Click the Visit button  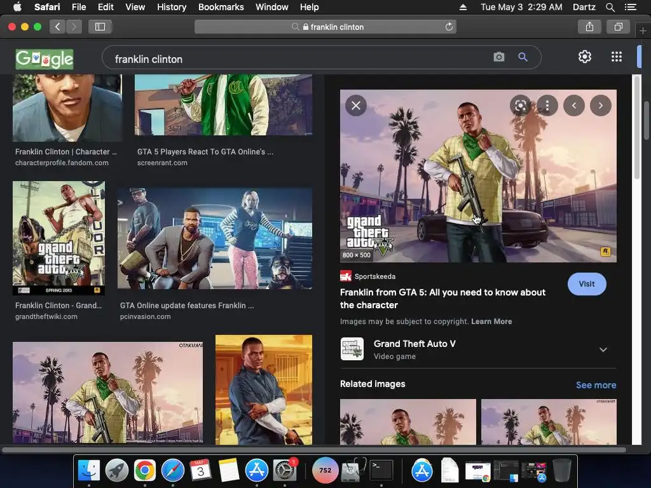587,284
